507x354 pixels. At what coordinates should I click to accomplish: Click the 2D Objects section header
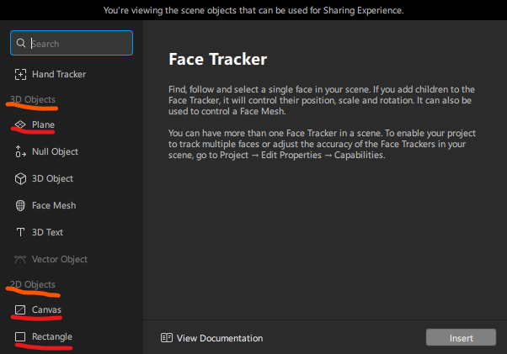coord(33,284)
